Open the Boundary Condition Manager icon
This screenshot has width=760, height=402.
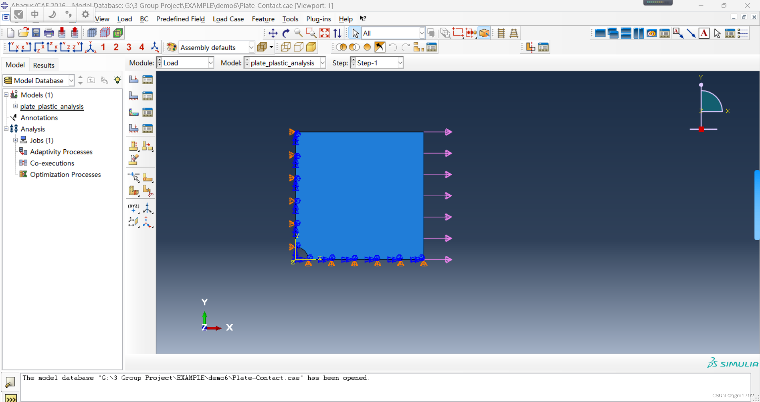tap(148, 96)
